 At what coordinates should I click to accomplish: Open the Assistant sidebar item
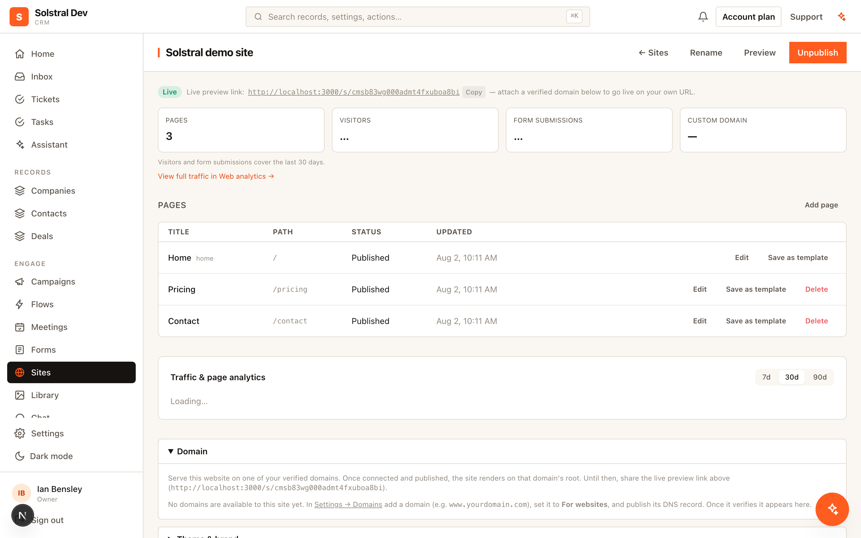click(x=71, y=145)
